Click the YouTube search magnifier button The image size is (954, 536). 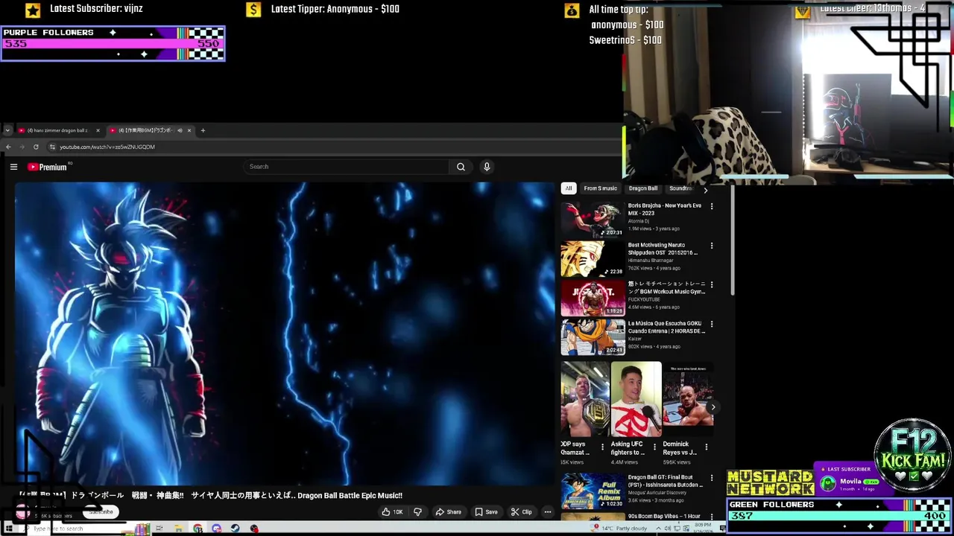pyautogui.click(x=461, y=167)
